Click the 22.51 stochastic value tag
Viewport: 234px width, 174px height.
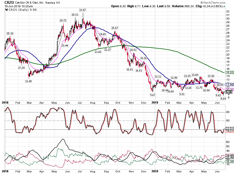tap(230, 129)
